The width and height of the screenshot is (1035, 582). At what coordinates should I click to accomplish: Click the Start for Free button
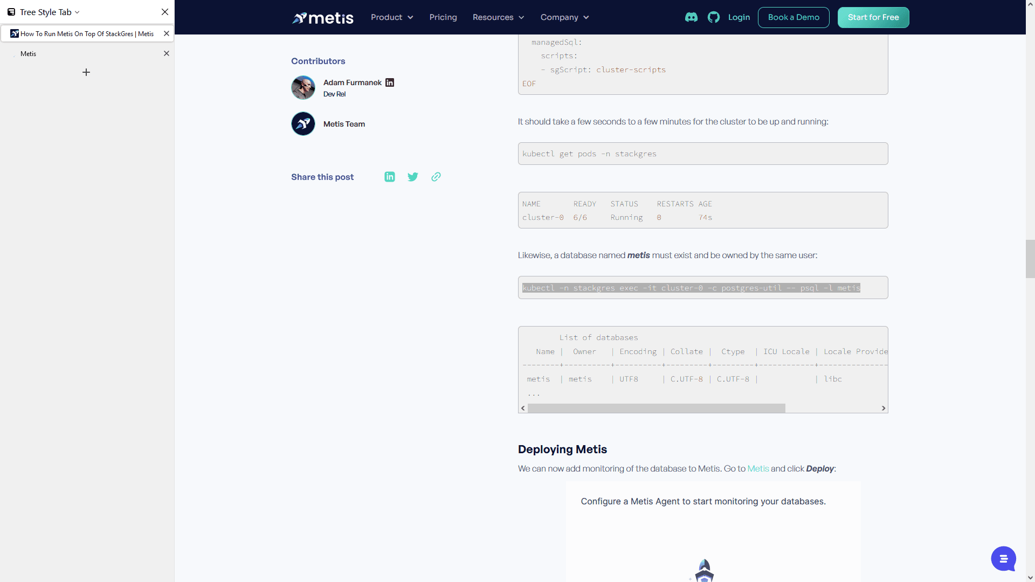pos(873,17)
